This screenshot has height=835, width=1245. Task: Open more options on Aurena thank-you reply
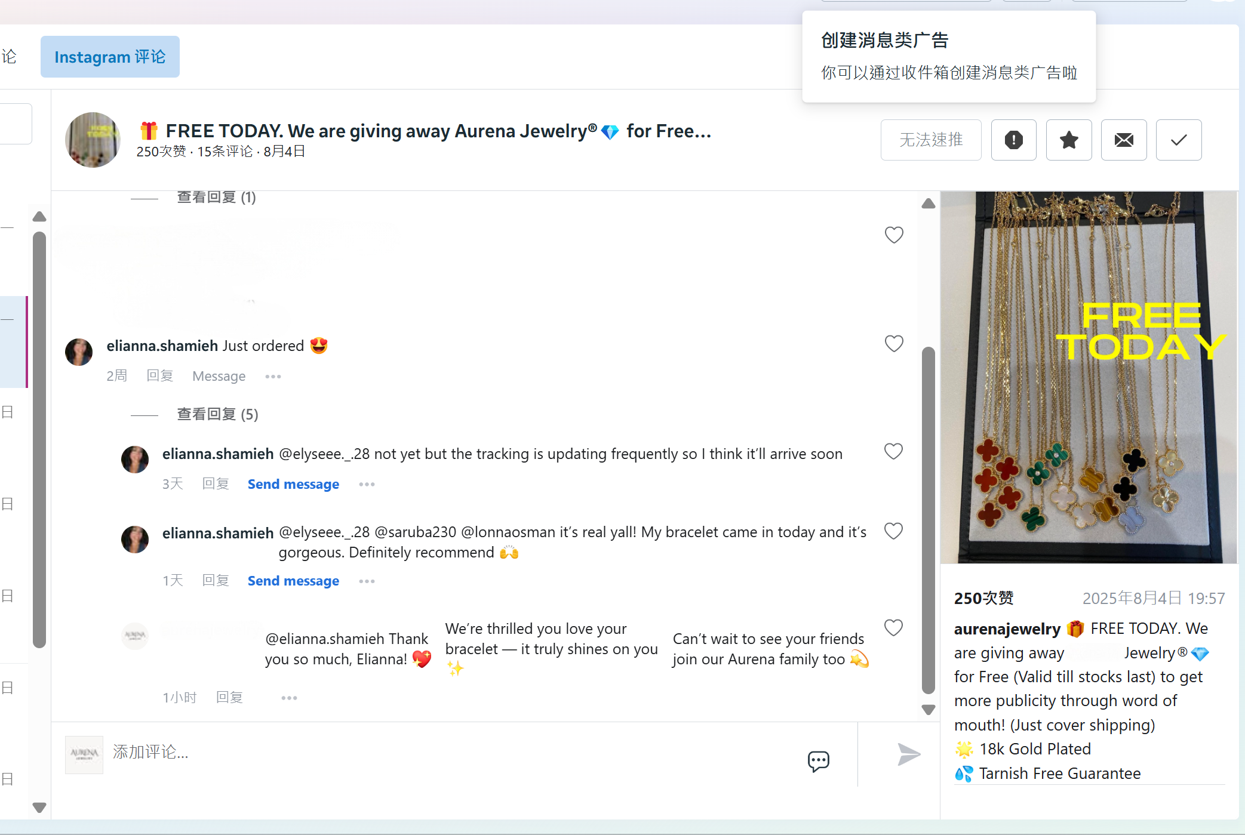coord(289,698)
